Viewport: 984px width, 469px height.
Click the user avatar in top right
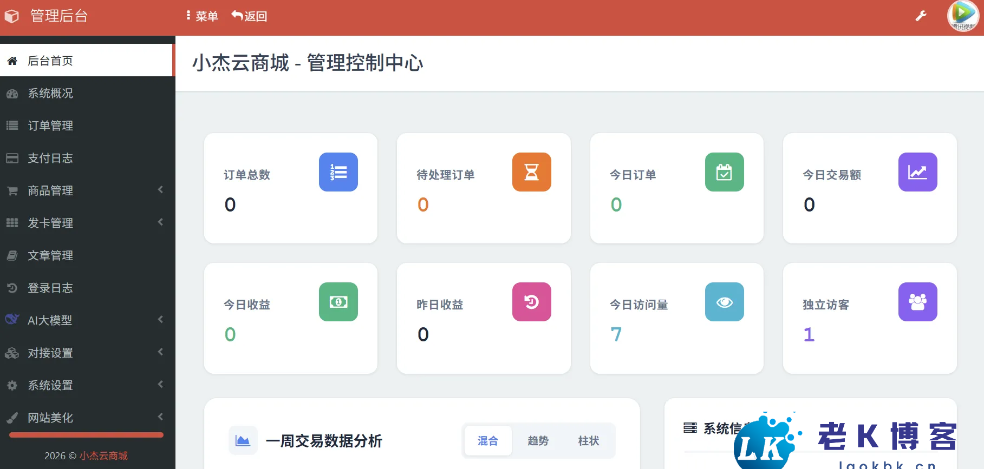click(x=962, y=16)
